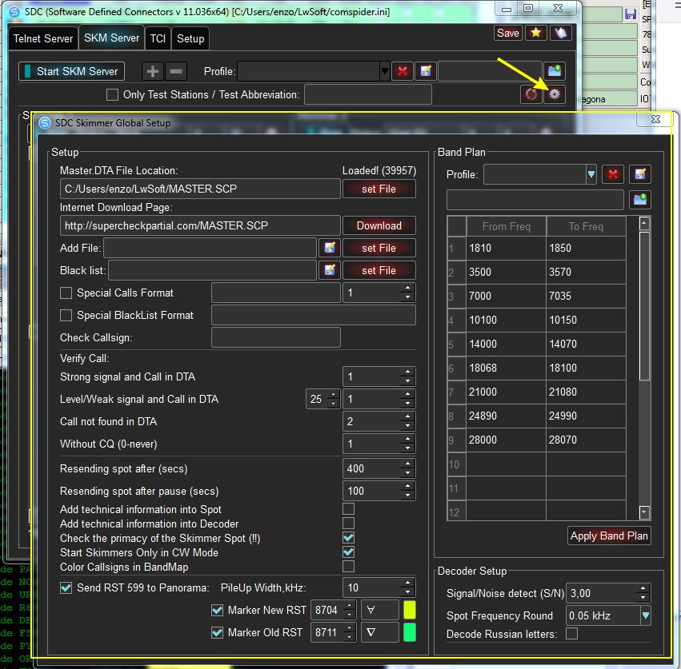The height and width of the screenshot is (669, 681).
Task: Enable the Special Calls Format checkbox
Action: point(66,293)
